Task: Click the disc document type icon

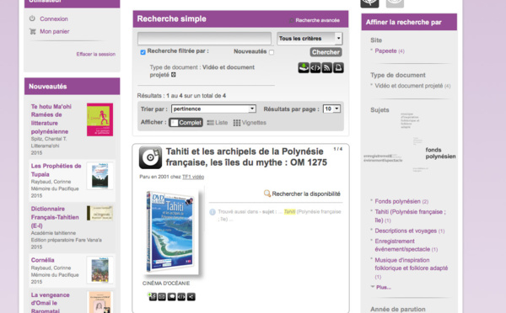Action: (x=150, y=157)
